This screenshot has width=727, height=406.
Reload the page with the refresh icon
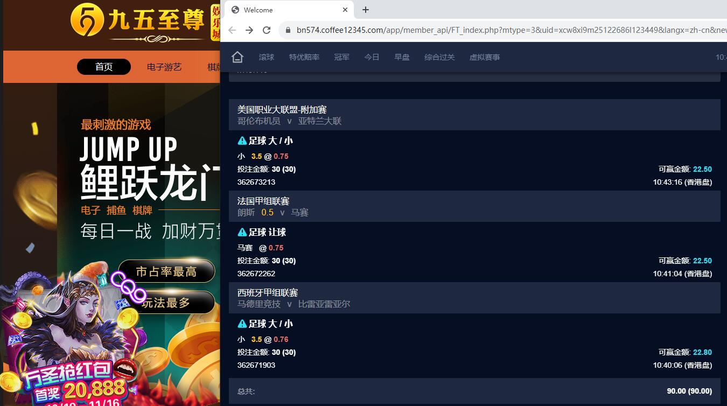(267, 30)
